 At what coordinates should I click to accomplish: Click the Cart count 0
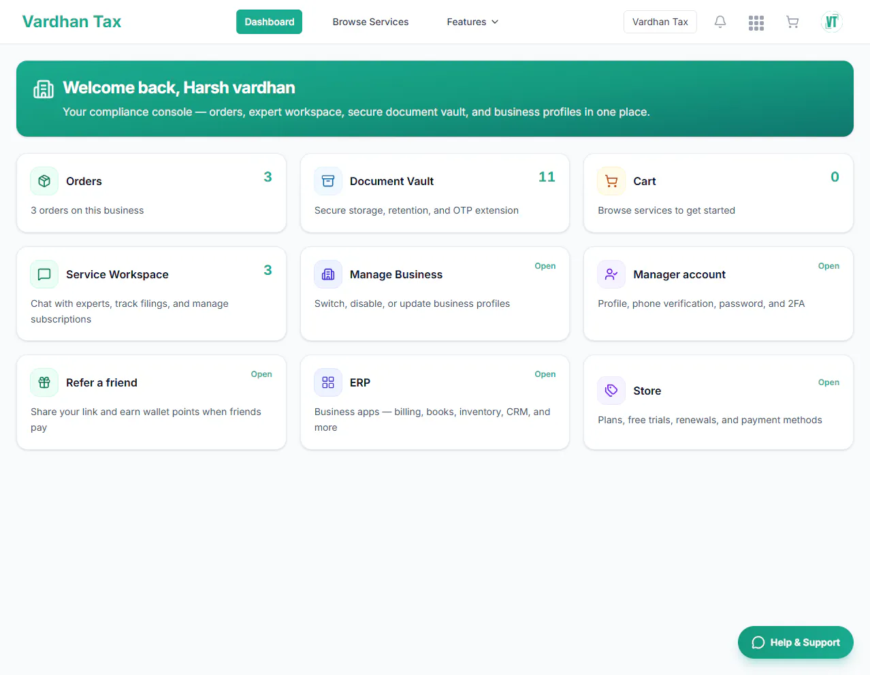[x=835, y=177]
